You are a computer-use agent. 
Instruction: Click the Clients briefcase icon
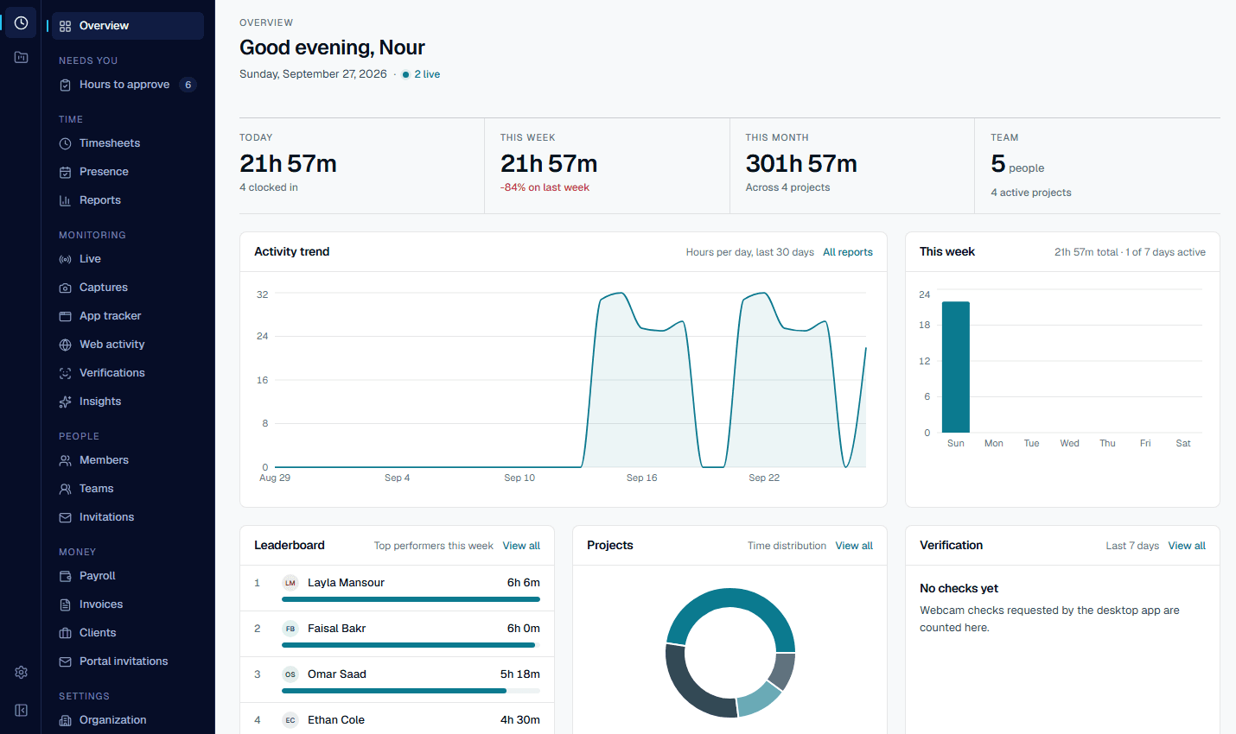[x=65, y=633]
